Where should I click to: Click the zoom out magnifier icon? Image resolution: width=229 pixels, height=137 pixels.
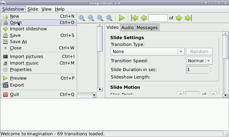point(91,18)
